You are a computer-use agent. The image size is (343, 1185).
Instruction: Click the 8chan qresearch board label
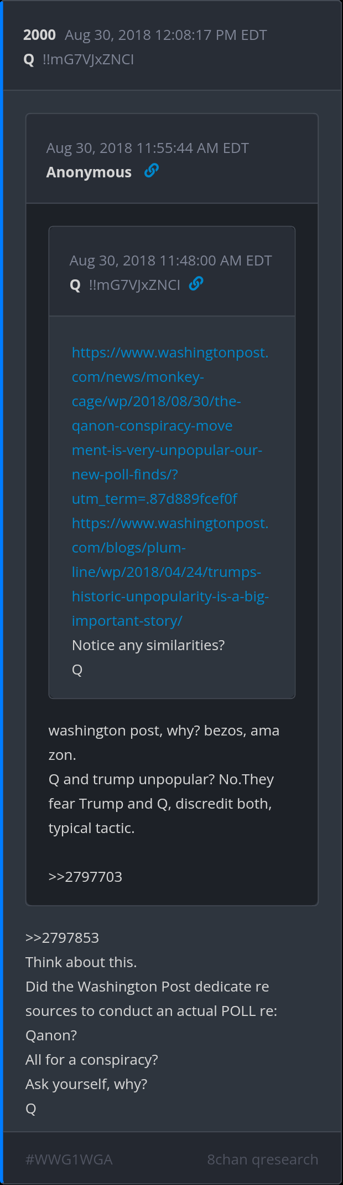tap(262, 1160)
